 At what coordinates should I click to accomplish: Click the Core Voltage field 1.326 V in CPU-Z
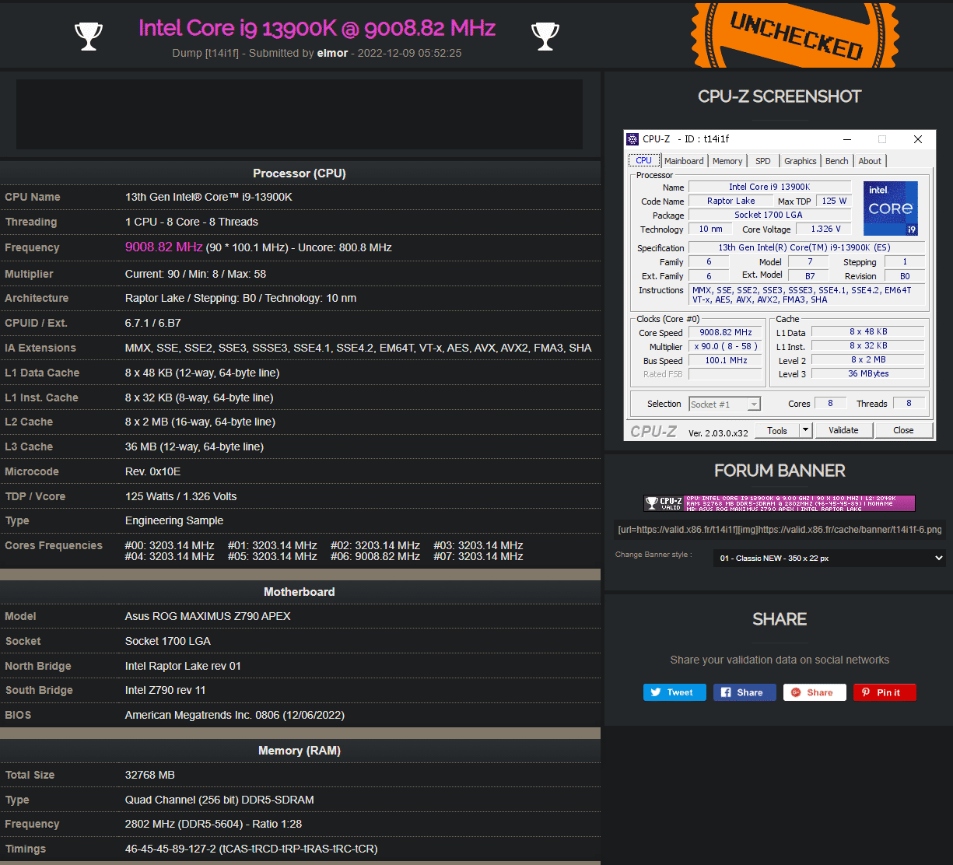823,229
